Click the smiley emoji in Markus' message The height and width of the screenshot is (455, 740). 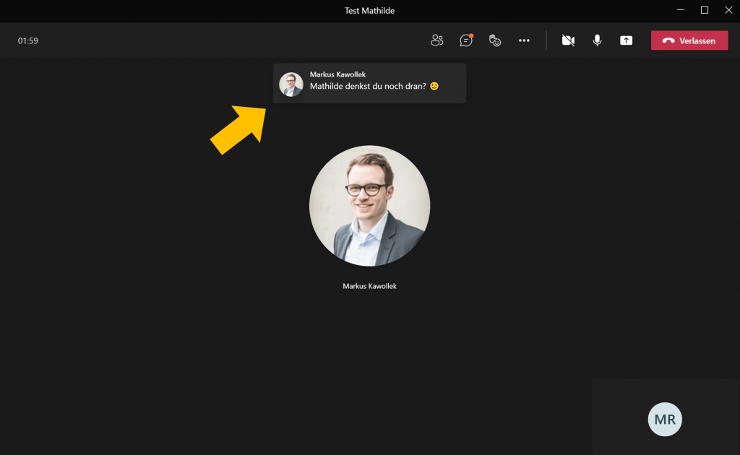[x=434, y=85]
